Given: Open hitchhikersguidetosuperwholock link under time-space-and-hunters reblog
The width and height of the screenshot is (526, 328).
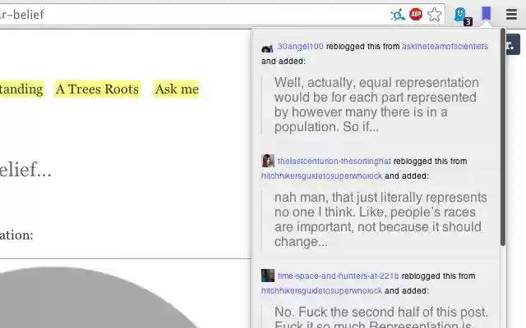Looking at the screenshot, I should coord(321,290).
